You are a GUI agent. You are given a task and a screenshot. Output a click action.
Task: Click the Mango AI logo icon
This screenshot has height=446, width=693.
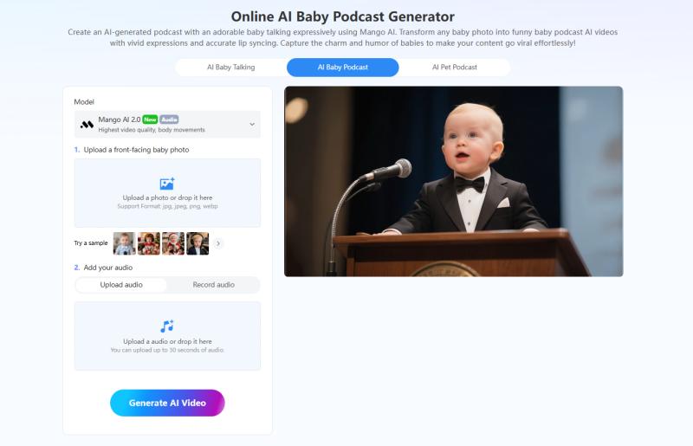pos(87,125)
